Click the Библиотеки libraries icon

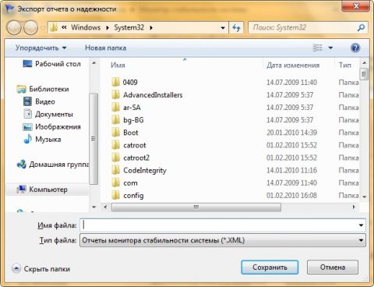tap(21, 89)
